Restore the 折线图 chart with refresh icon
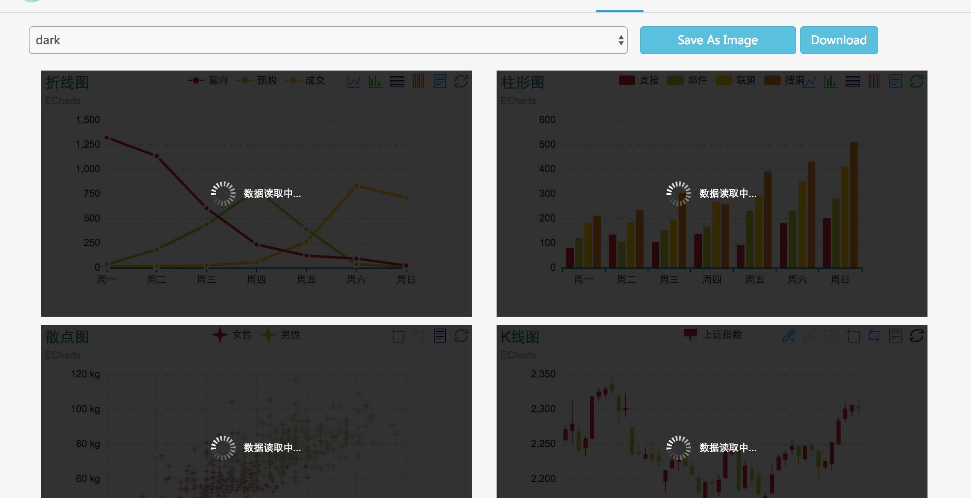 (461, 81)
